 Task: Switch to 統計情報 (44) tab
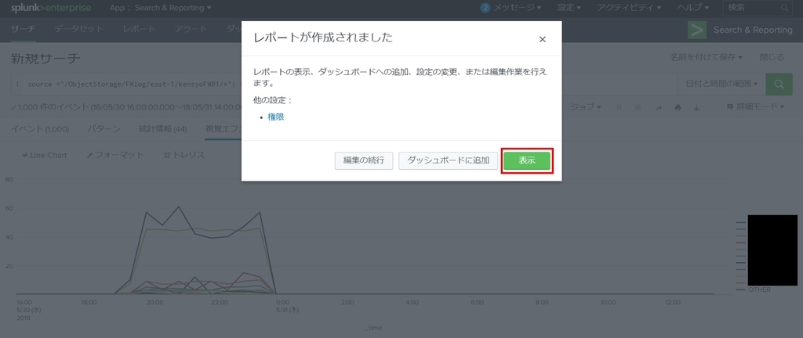163,129
